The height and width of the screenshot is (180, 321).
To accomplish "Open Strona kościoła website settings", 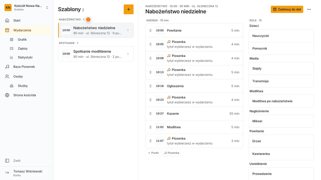I will (27, 95).
